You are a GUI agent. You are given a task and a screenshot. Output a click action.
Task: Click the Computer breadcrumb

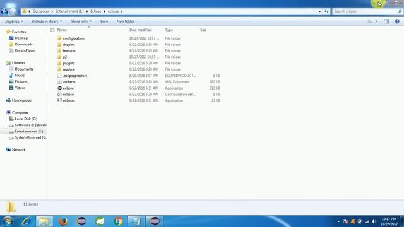(x=40, y=11)
